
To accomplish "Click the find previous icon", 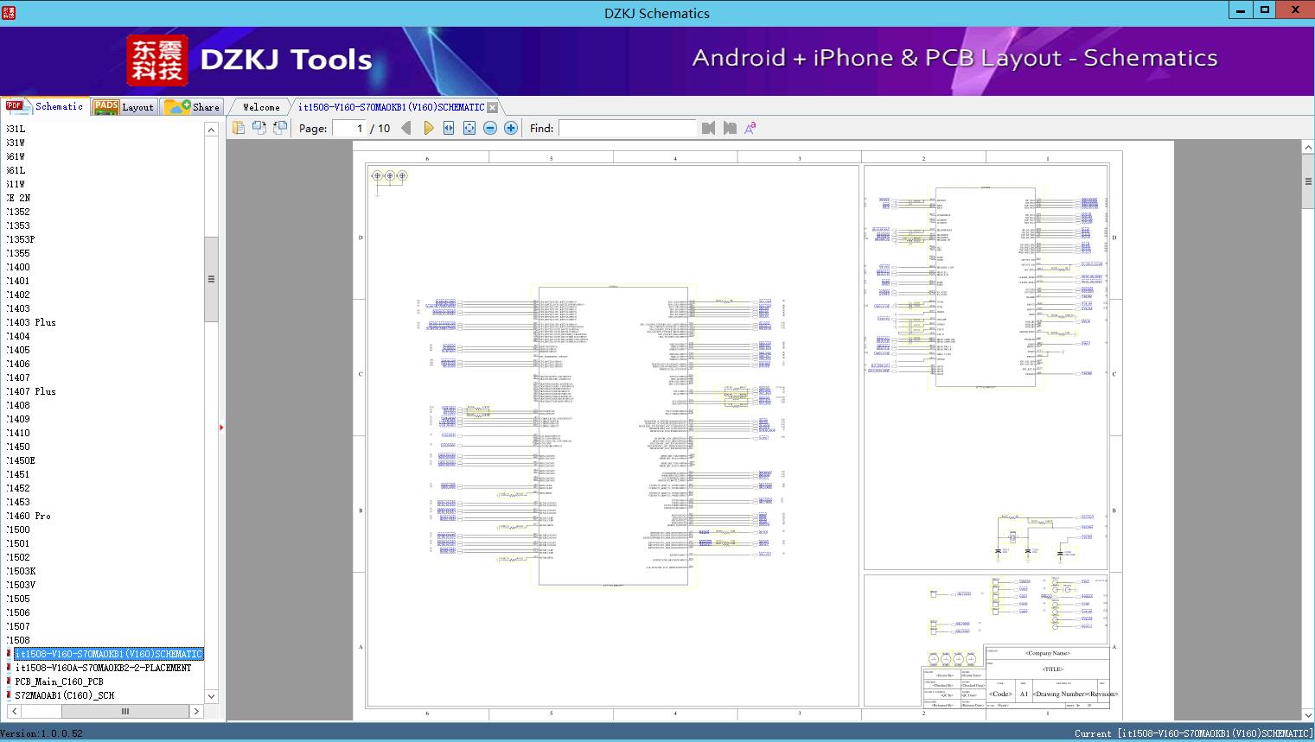I will 709,128.
